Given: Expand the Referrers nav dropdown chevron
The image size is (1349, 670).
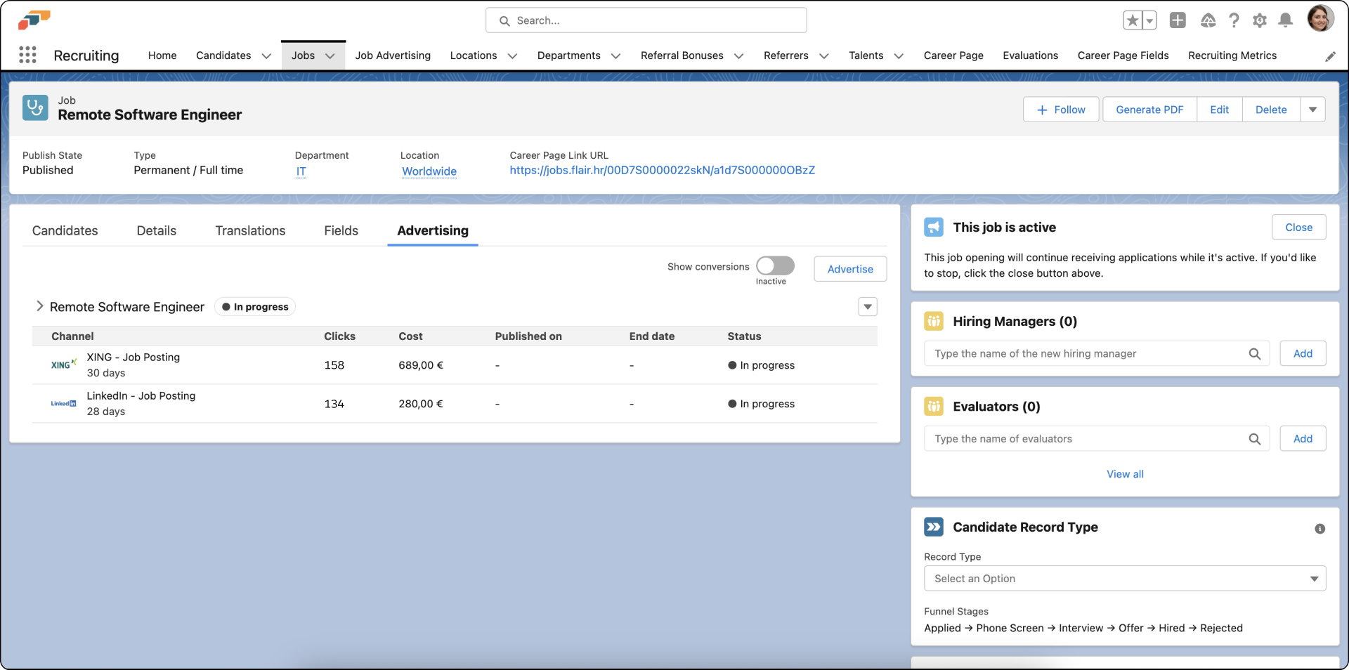Looking at the screenshot, I should pyautogui.click(x=823, y=56).
